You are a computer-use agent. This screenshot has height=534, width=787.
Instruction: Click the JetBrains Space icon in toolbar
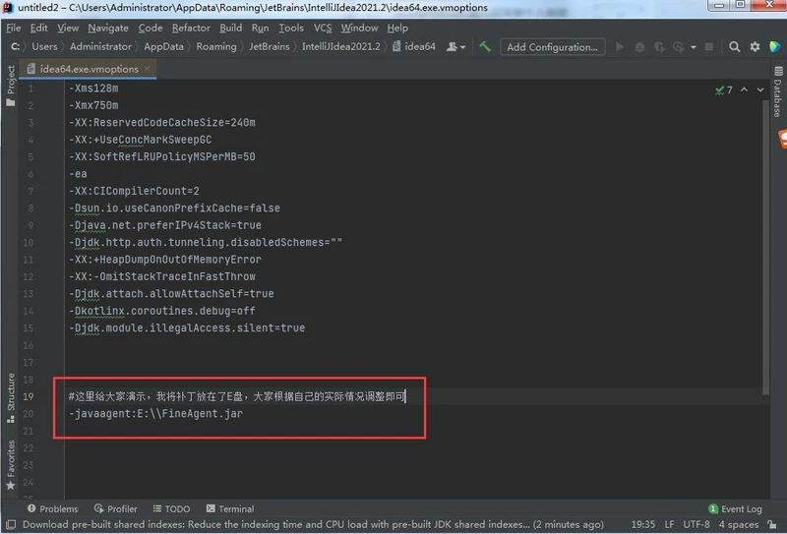coord(775,46)
